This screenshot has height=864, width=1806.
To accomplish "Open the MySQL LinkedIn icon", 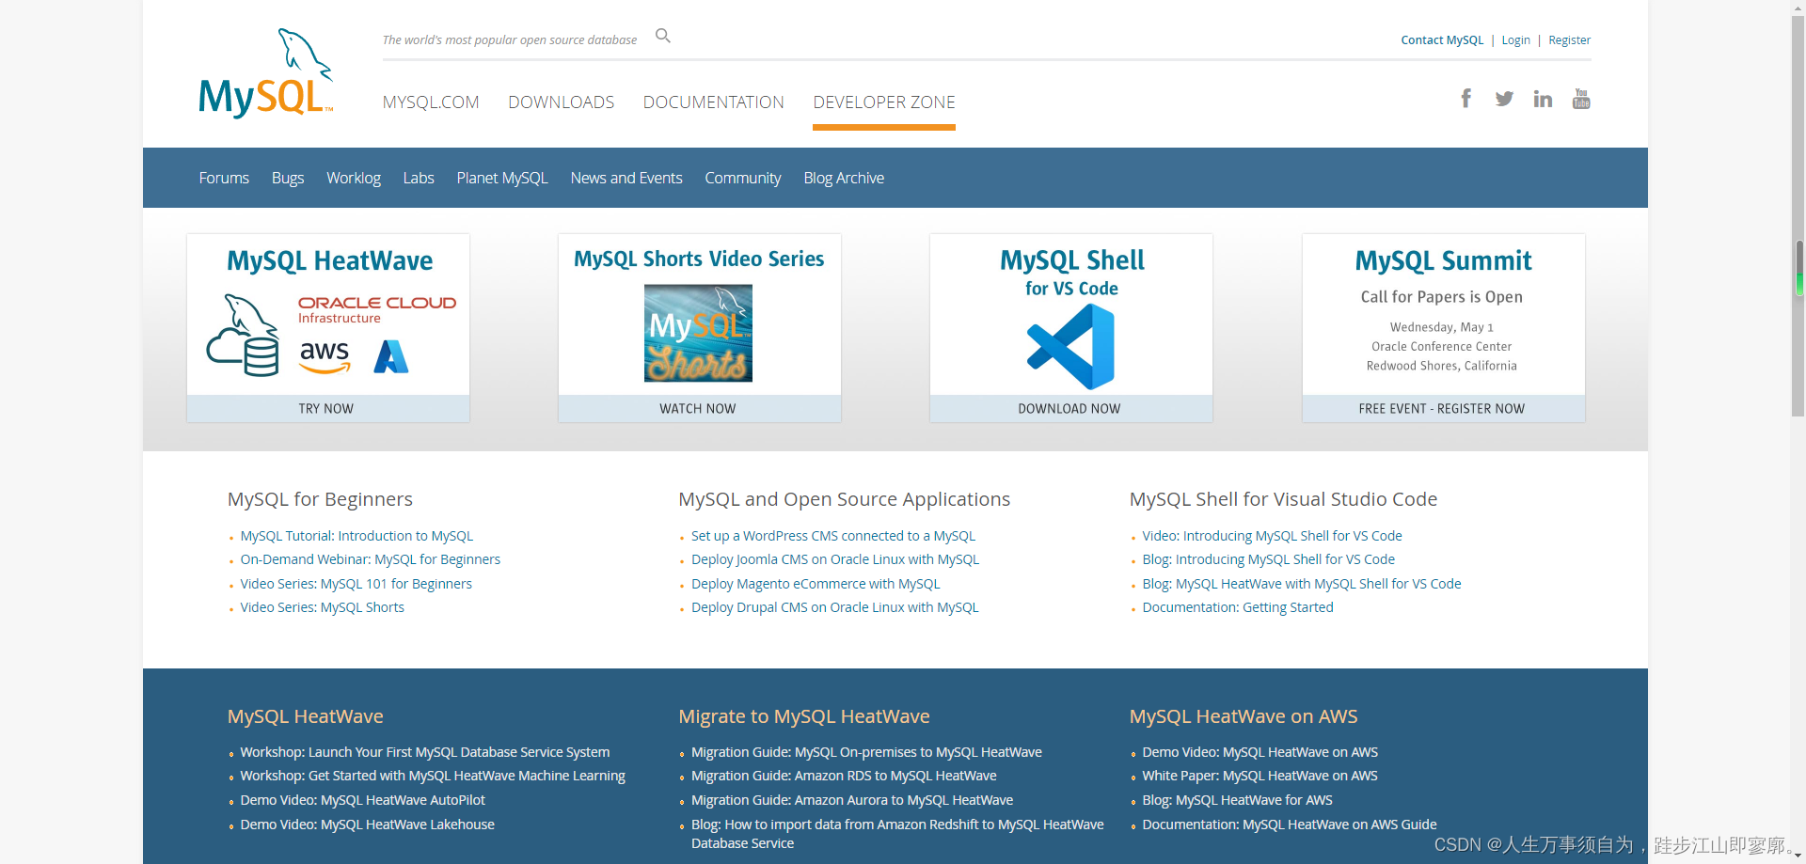I will 1543,99.
